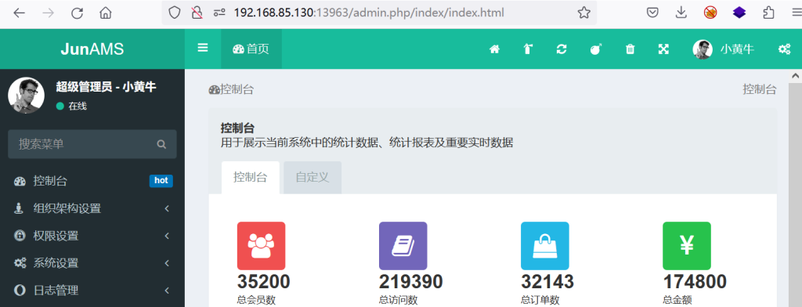The image size is (802, 307).
Task: Click the red members statistic icon
Action: point(261,246)
